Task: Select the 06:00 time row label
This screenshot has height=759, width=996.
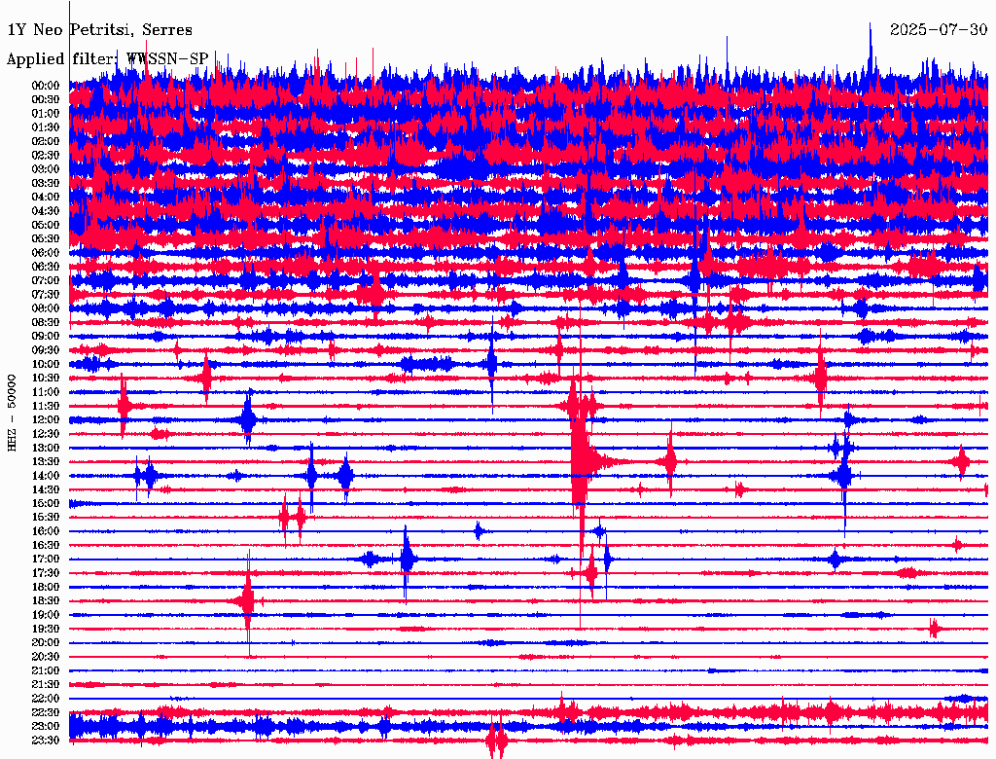Action: [46, 253]
